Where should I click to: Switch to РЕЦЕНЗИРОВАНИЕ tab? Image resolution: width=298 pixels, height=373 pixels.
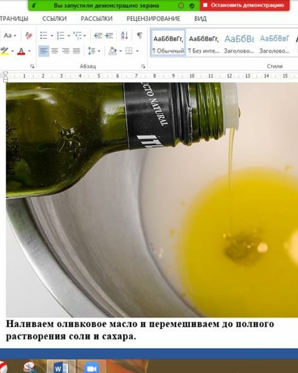click(153, 19)
